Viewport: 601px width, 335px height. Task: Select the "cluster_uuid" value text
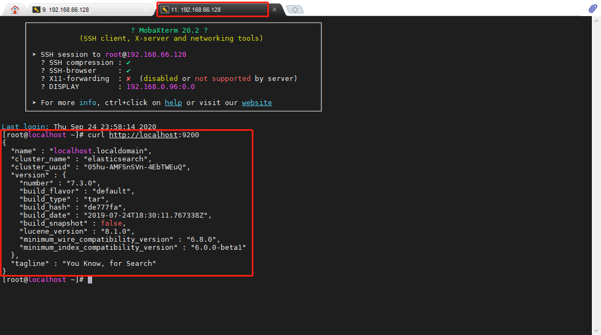[x=135, y=167]
